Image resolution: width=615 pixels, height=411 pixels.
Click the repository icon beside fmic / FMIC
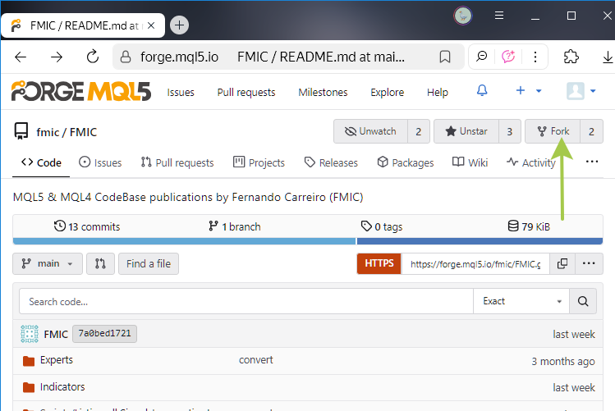pyautogui.click(x=21, y=131)
